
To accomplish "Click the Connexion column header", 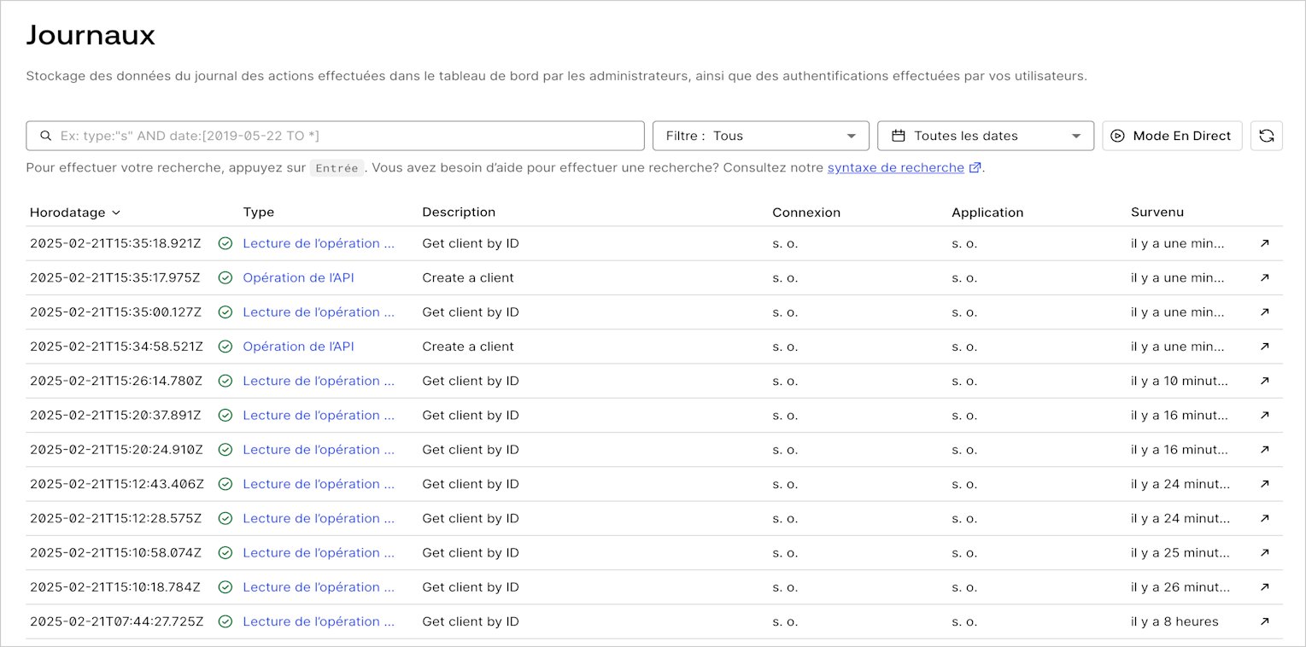I will coord(806,213).
